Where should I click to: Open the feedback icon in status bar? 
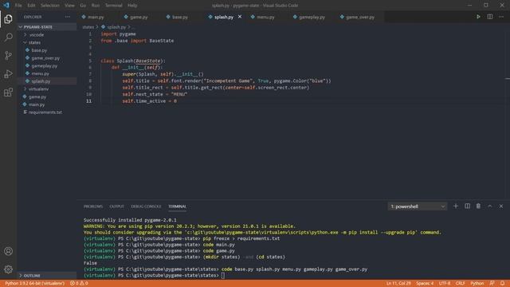pos(492,284)
